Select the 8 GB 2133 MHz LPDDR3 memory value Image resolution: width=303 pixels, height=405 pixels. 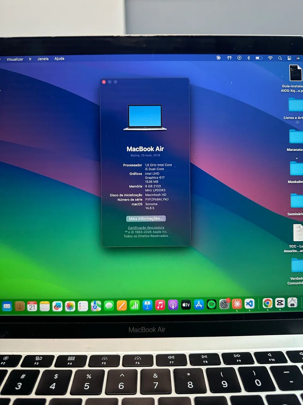(155, 188)
